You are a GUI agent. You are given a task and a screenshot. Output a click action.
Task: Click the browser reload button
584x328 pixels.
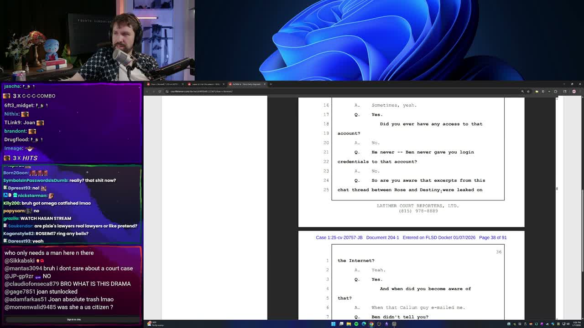[160, 92]
